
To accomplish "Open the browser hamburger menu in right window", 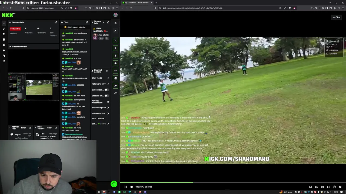I will [x=343, y=8].
